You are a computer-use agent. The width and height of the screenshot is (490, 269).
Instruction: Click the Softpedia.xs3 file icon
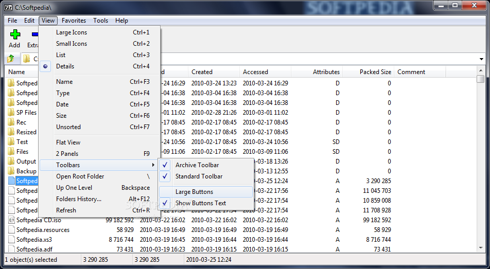coord(11,240)
